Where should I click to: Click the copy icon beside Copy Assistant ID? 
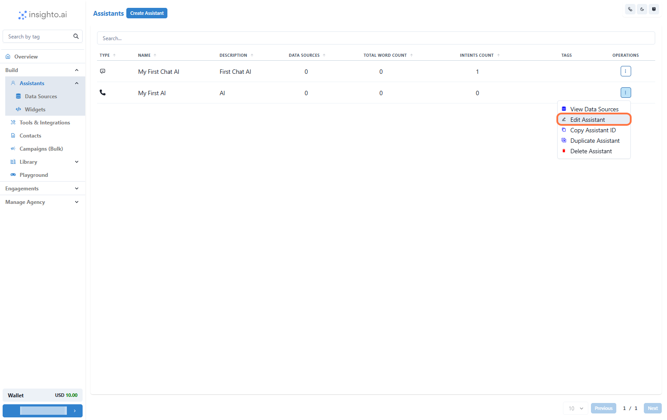(564, 130)
